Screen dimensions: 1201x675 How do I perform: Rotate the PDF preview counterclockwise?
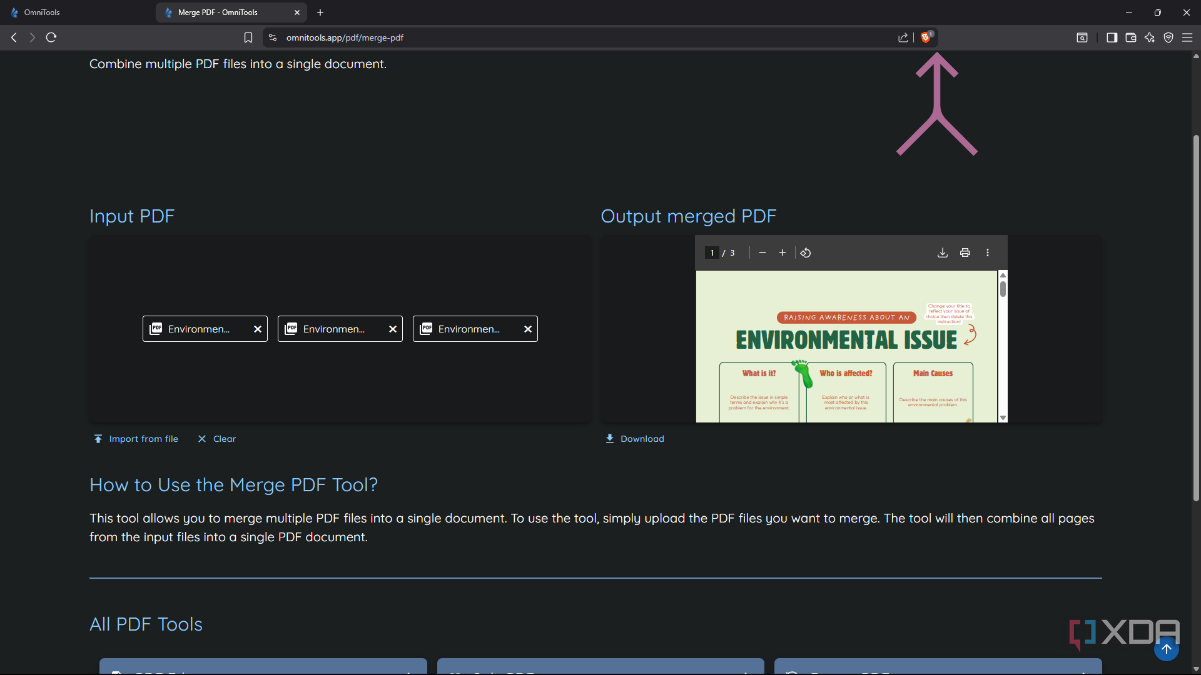[806, 252]
